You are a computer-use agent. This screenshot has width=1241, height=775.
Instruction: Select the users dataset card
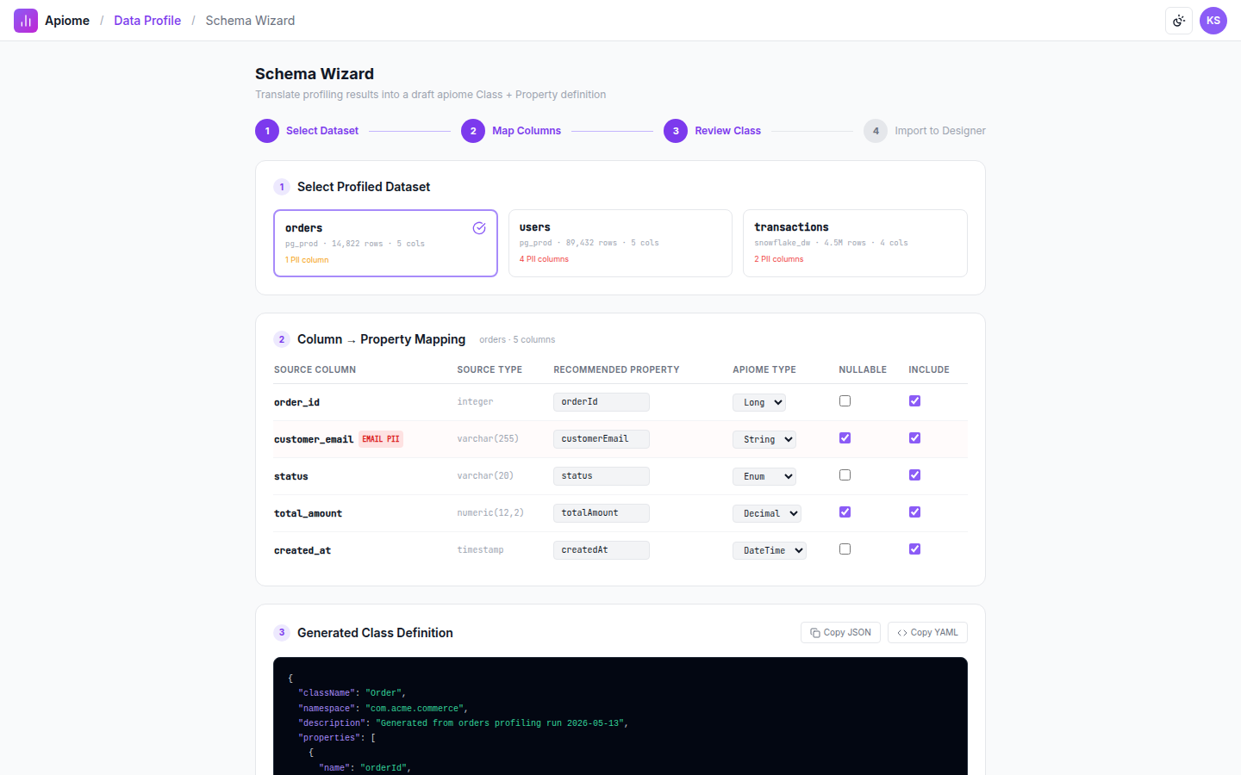point(620,244)
